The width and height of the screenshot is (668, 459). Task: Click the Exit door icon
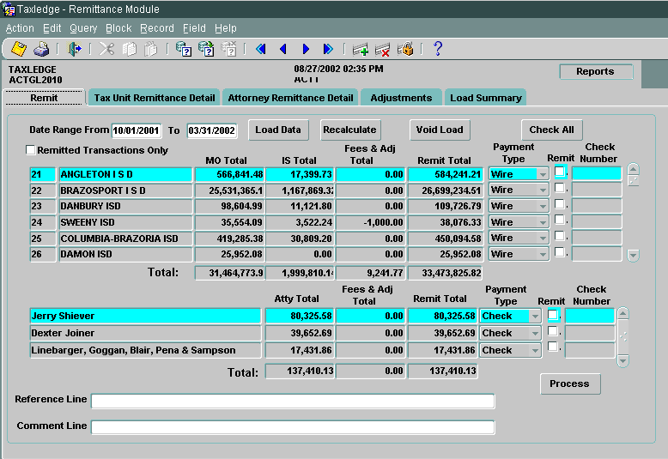click(x=75, y=49)
